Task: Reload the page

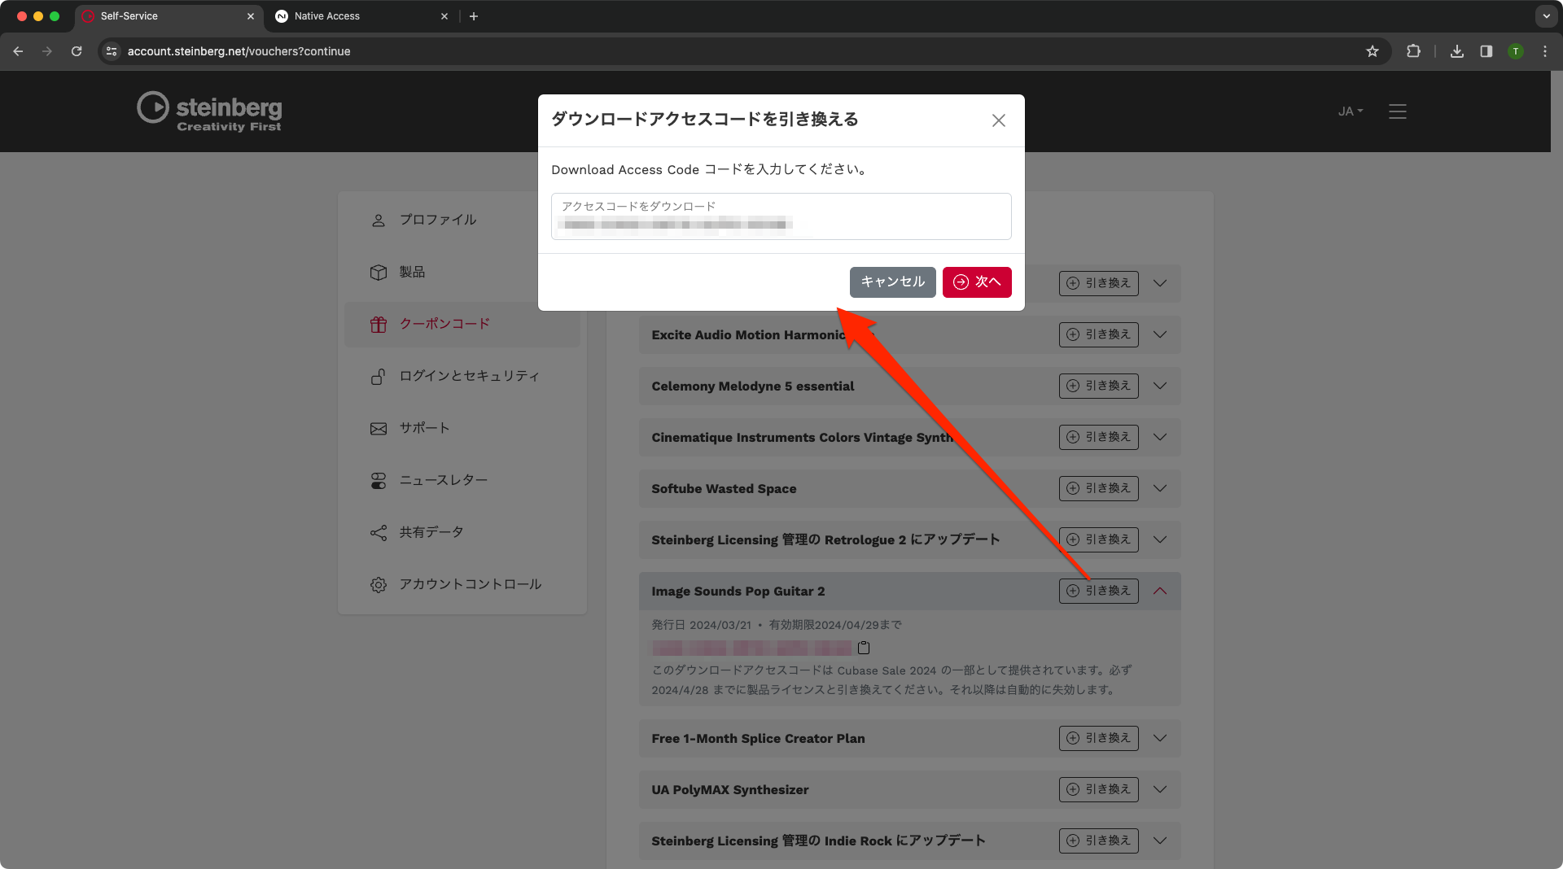Action: tap(77, 51)
